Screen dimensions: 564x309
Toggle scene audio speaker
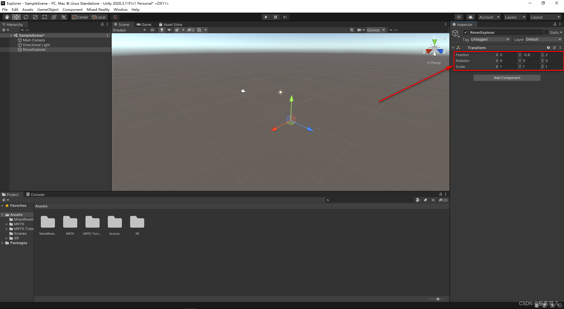coord(169,30)
